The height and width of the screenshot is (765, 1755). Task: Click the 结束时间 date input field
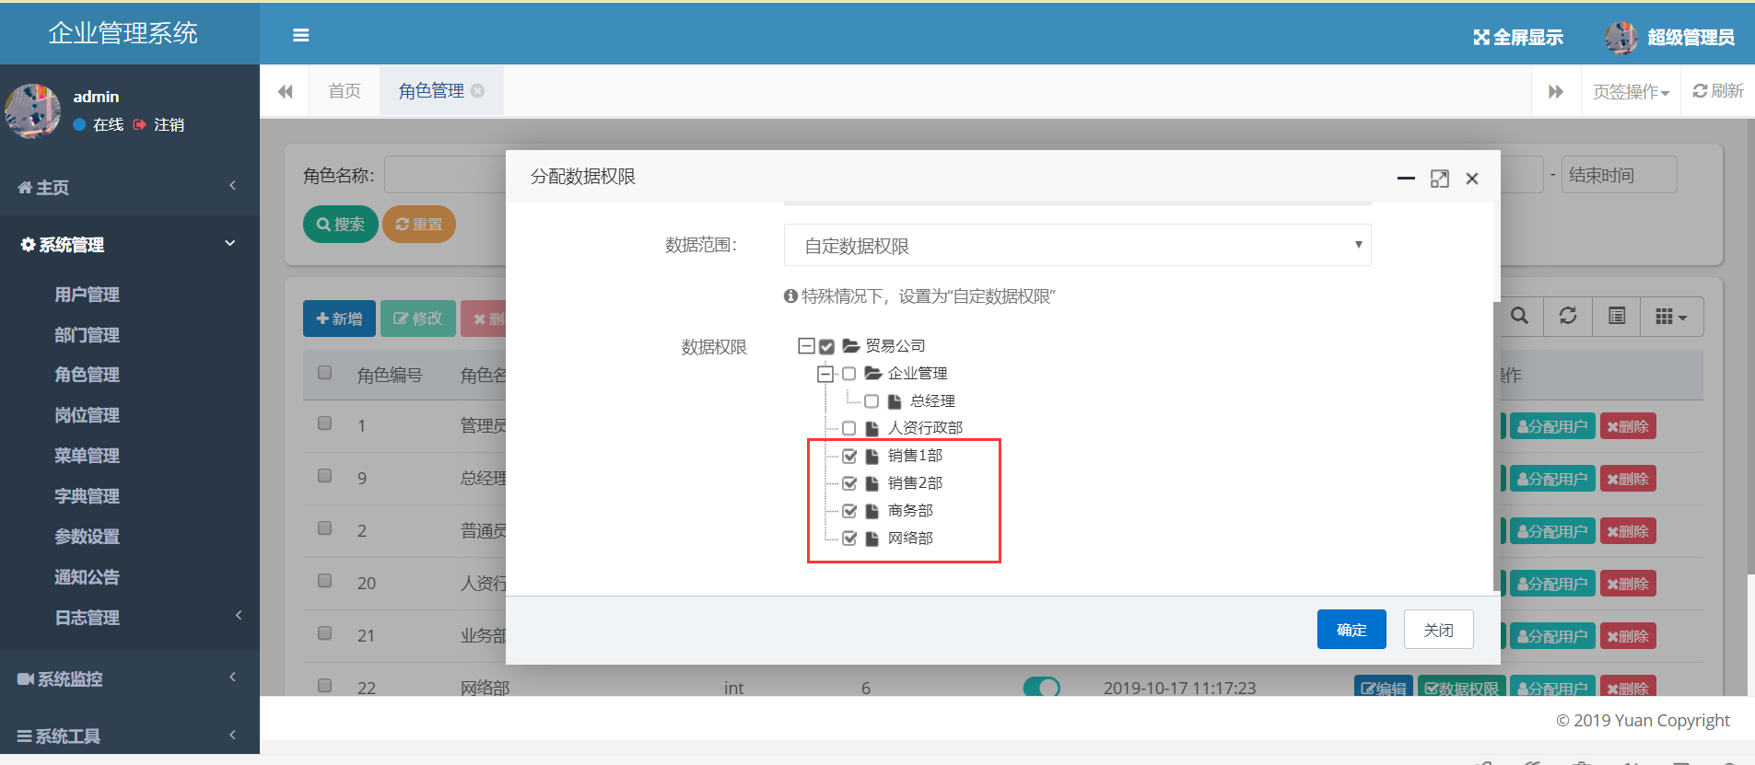point(1619,175)
